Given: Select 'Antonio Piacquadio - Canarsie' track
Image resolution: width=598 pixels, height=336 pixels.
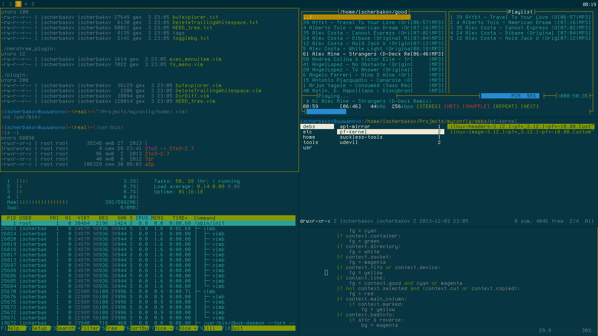Looking at the screenshot, I should pyautogui.click(x=373, y=80).
